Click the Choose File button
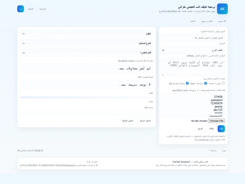Image resolution: width=245 pixels, height=184 pixels. [x=216, y=121]
